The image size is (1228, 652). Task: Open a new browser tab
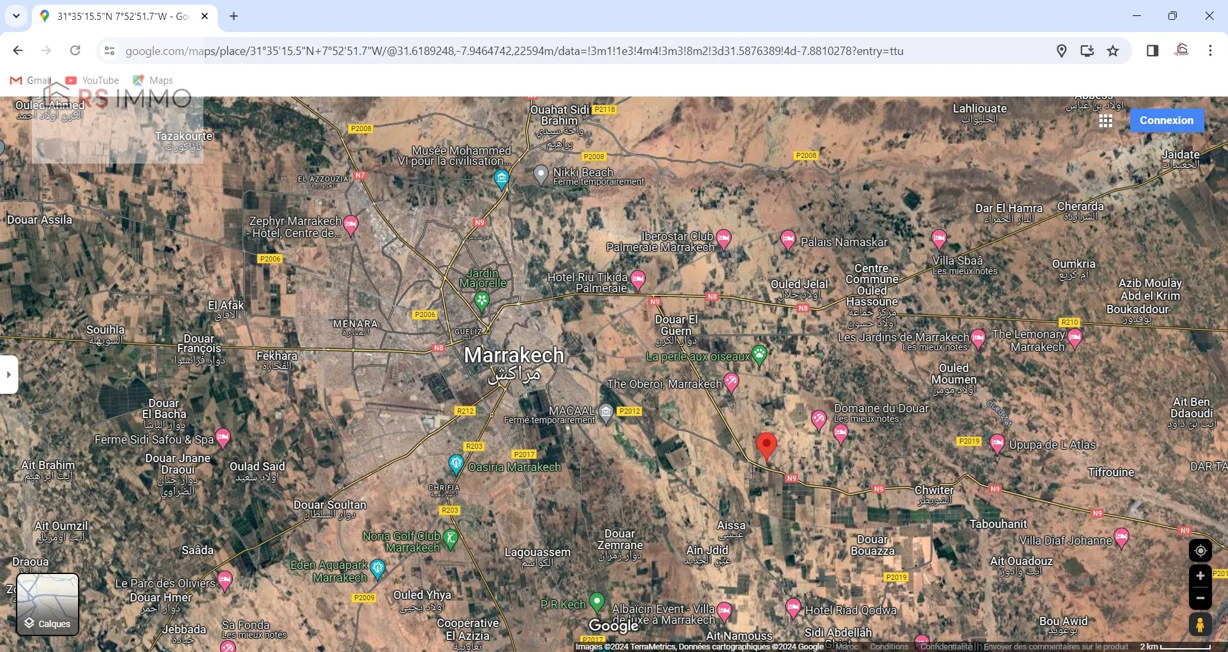point(234,16)
